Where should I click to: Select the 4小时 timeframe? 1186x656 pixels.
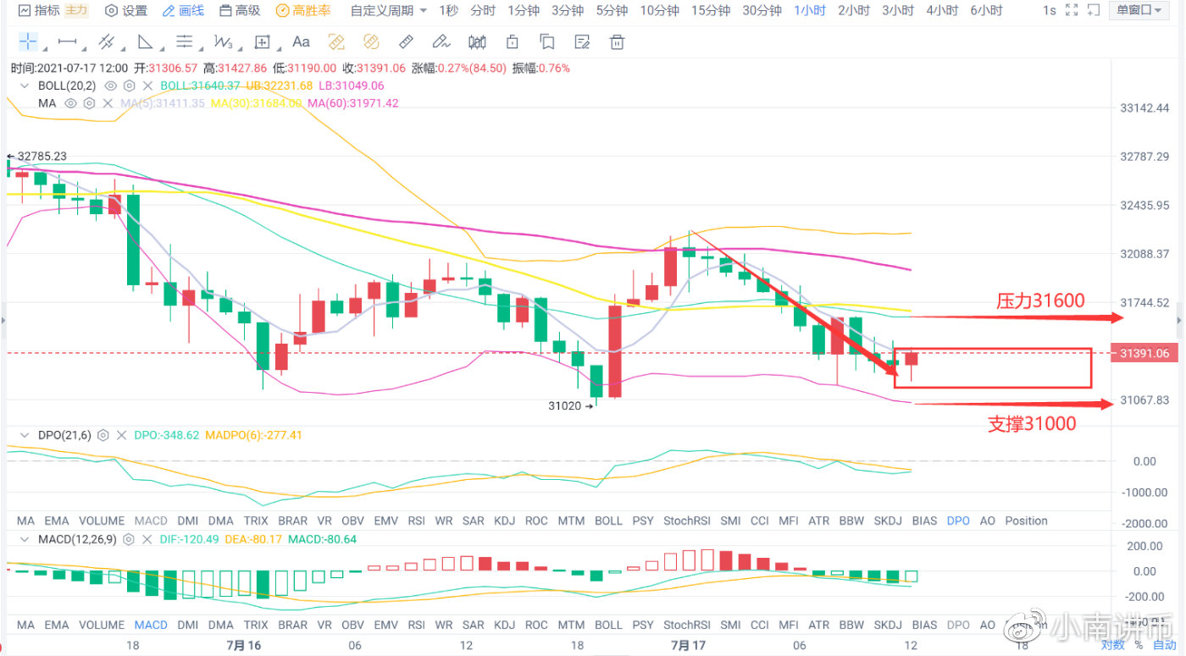click(942, 11)
